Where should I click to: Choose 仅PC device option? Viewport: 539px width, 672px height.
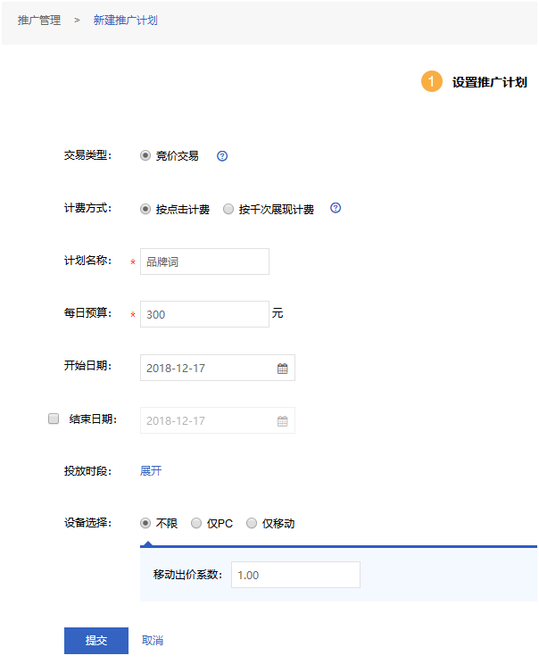(x=196, y=523)
